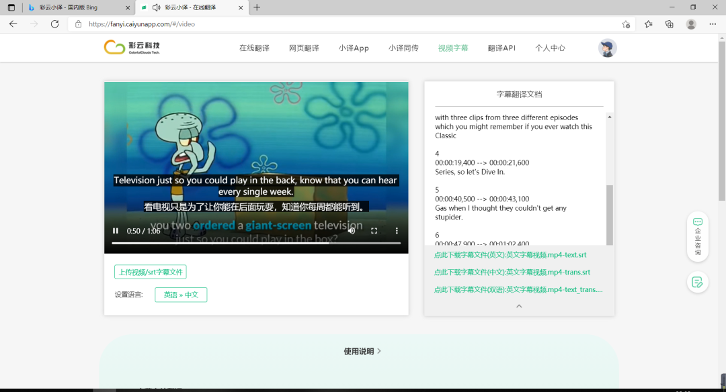Viewport: 726px width, 392px height.
Task: Pause the video playback
Action: pyautogui.click(x=116, y=231)
